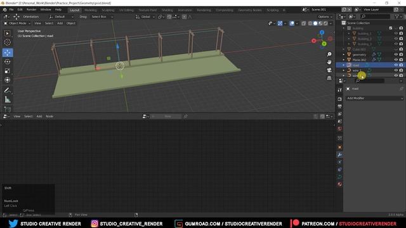Viewport: 406px width, 228px height.
Task: Open the outliner filter dropdown
Action: tap(398, 16)
